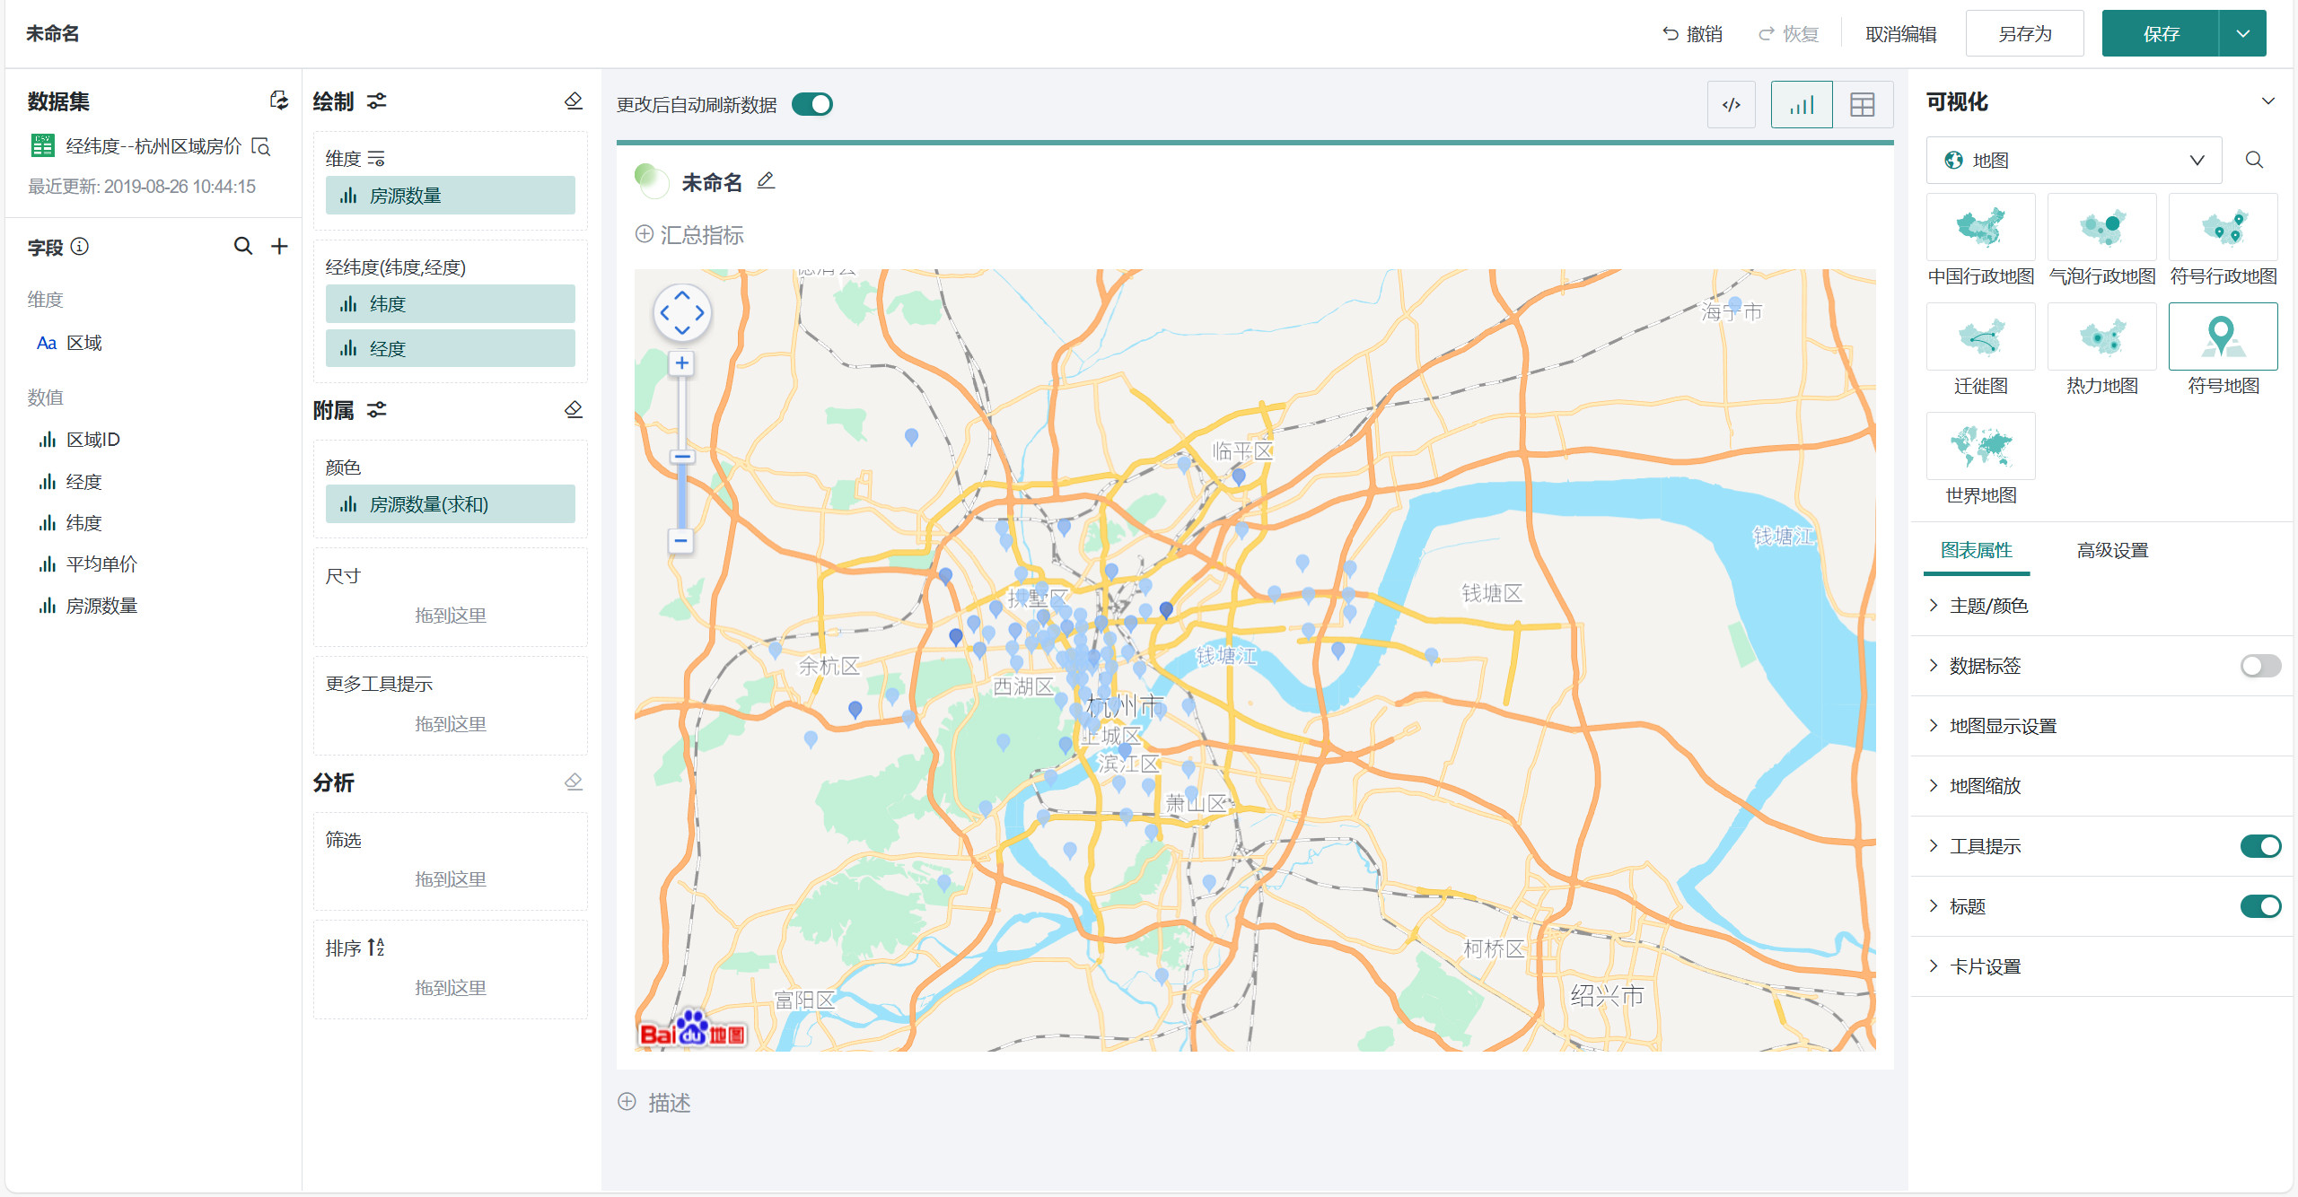The width and height of the screenshot is (2298, 1197).
Task: Switch to table view icon
Action: [x=1863, y=105]
